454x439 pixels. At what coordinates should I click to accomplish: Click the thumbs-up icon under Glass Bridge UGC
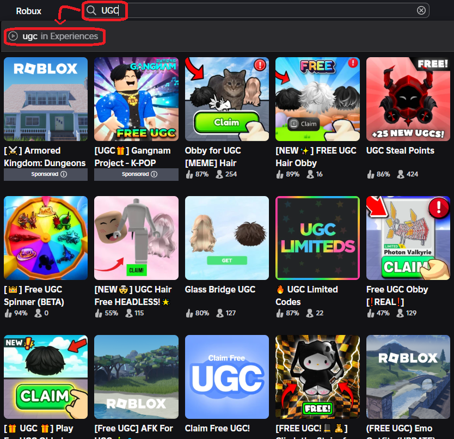pyautogui.click(x=189, y=313)
